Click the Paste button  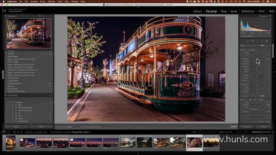click(41, 127)
